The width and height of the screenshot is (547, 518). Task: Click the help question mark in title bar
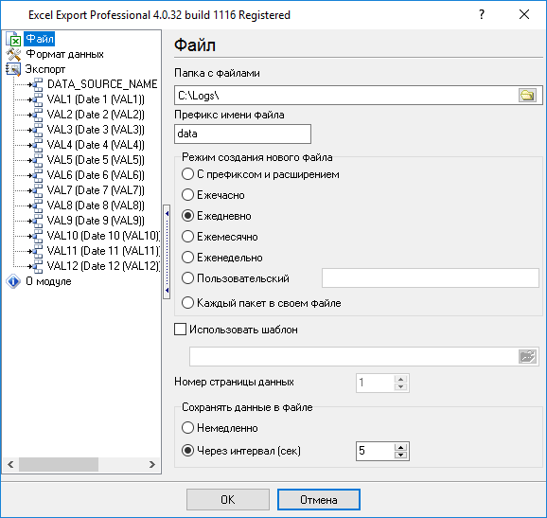coord(482,14)
